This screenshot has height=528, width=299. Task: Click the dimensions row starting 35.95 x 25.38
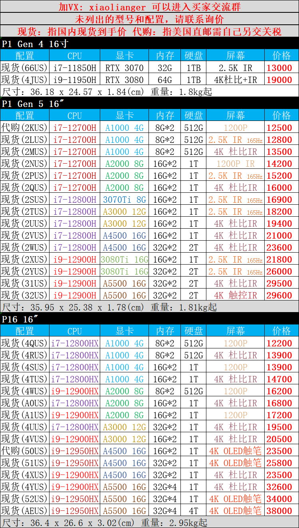click(149, 307)
